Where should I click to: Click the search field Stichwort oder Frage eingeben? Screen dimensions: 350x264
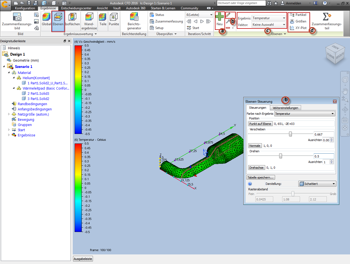point(241,3)
